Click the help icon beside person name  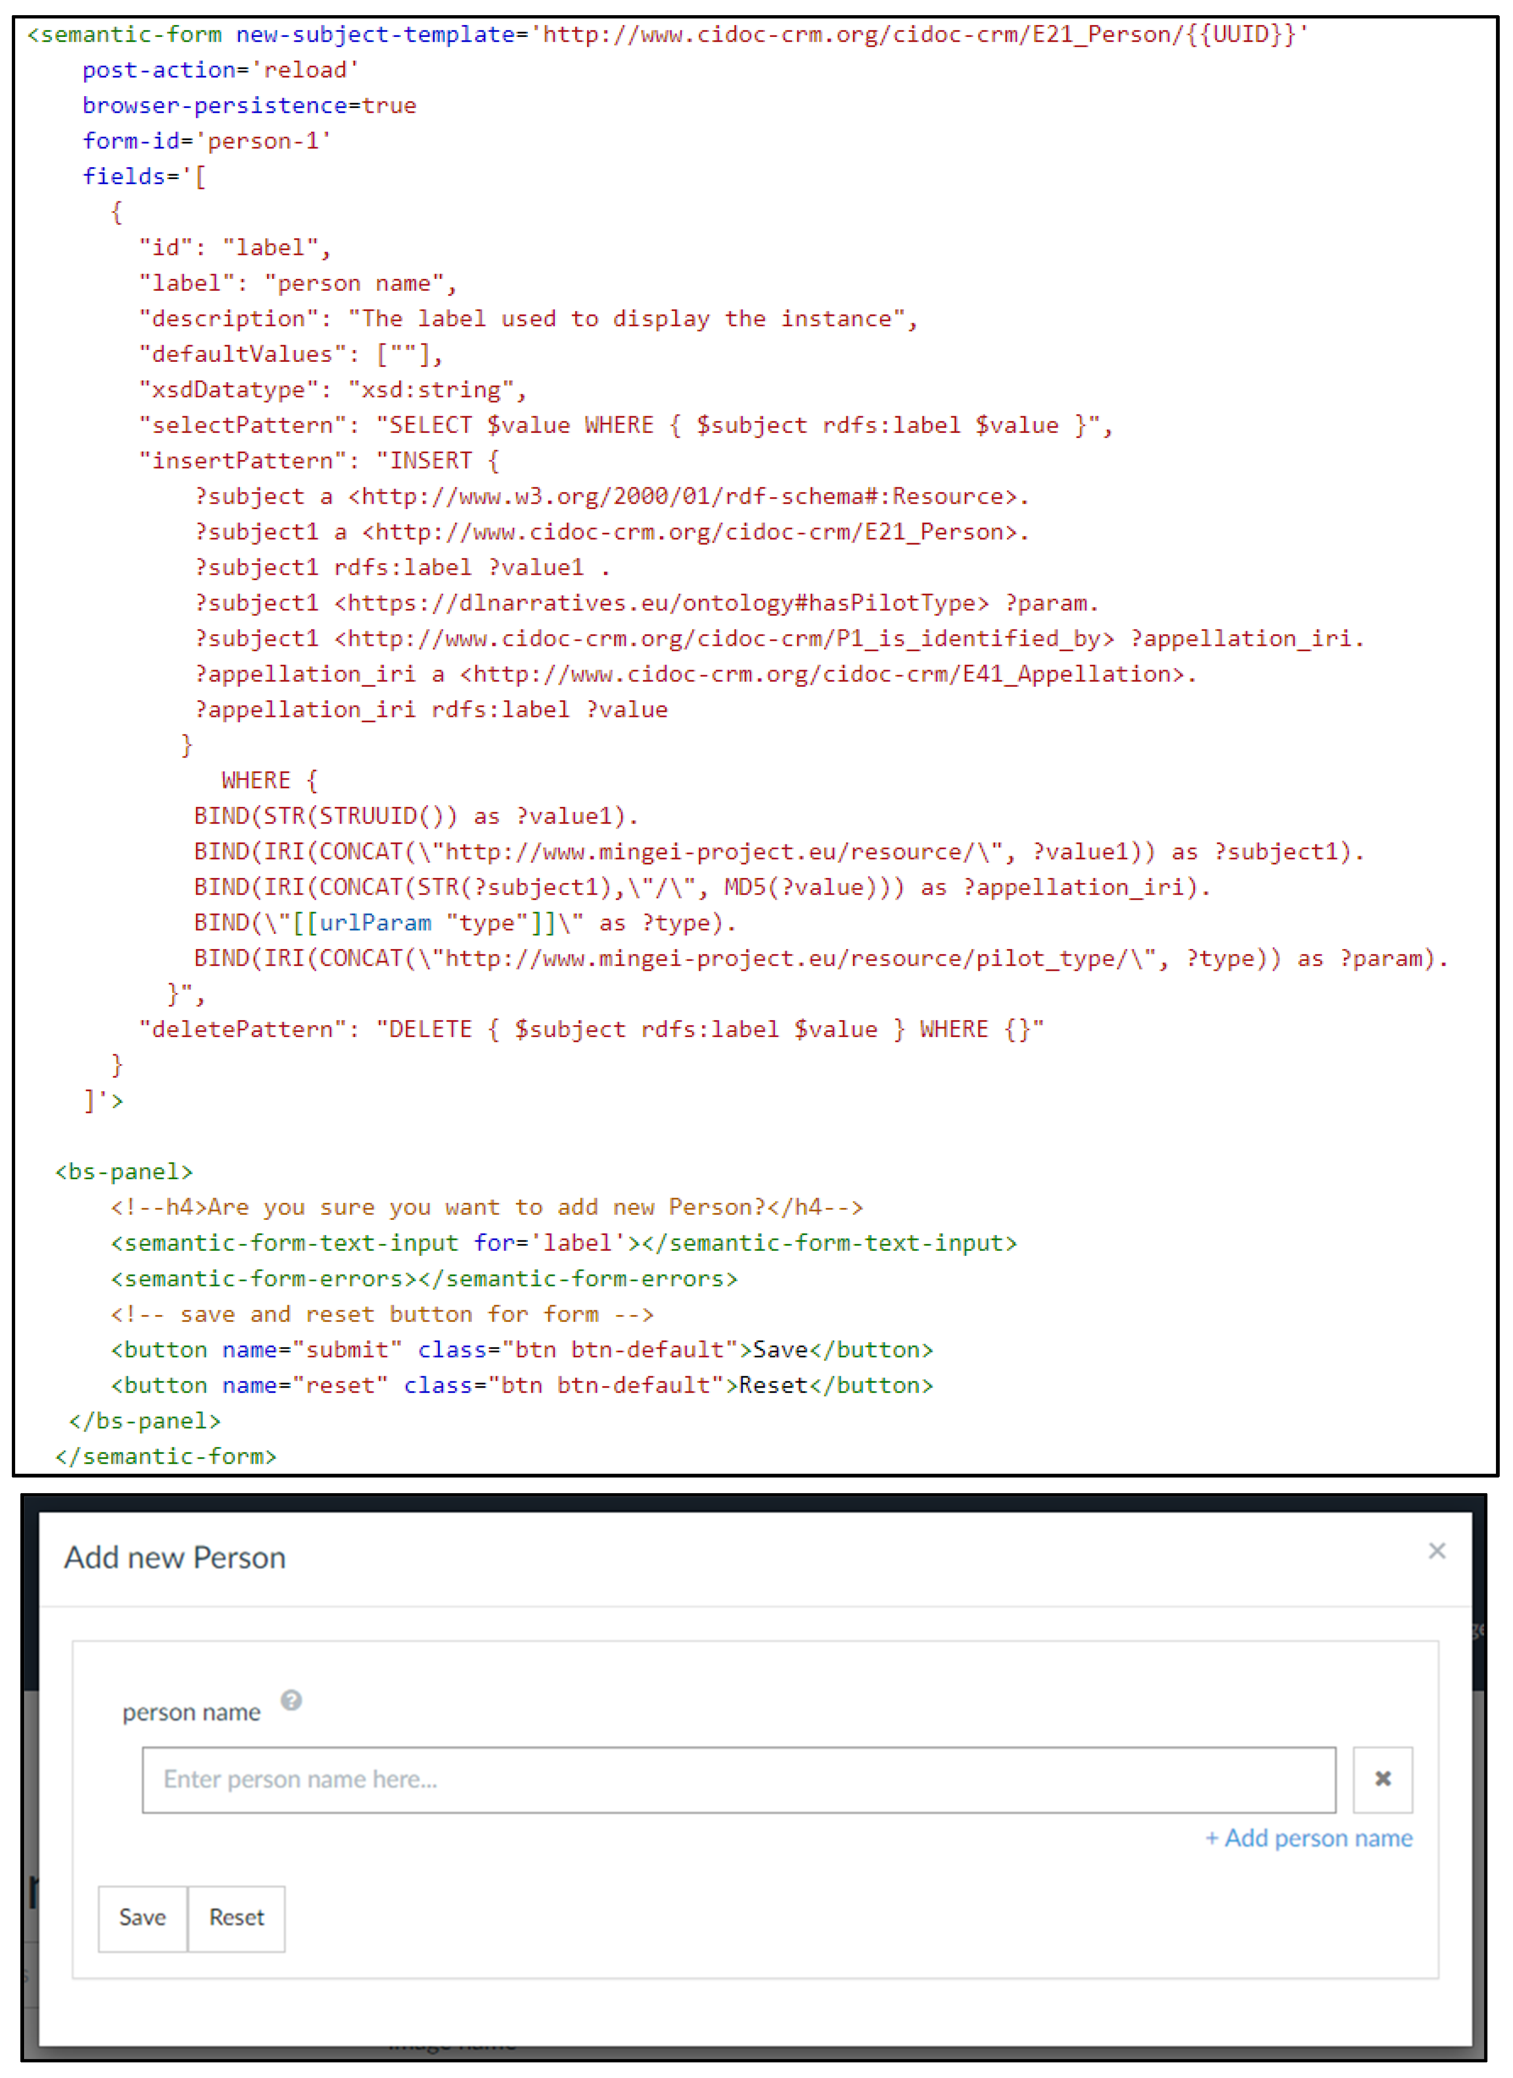click(x=291, y=1701)
